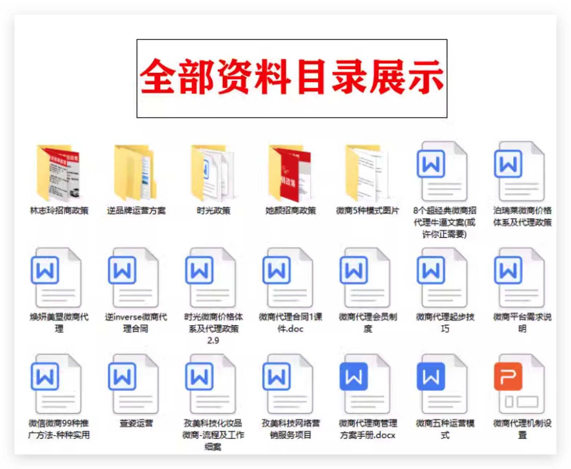This screenshot has width=571, height=469.
Task: Open the 时光政策 folder icon
Action: point(213,173)
